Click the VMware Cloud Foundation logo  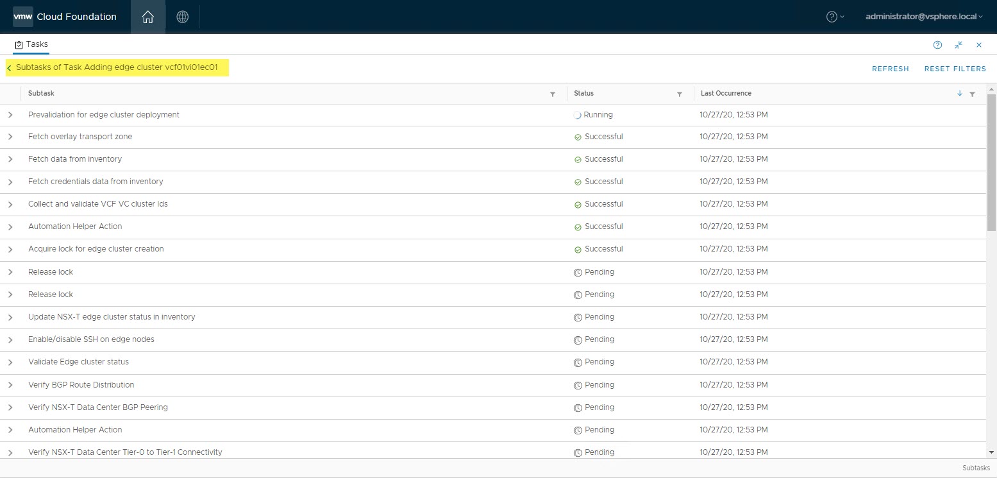(65, 17)
